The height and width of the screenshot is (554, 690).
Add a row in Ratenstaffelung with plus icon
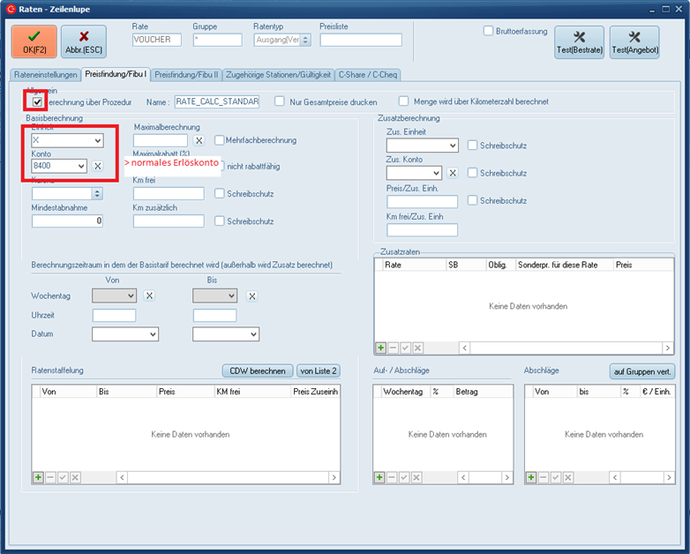coord(39,477)
